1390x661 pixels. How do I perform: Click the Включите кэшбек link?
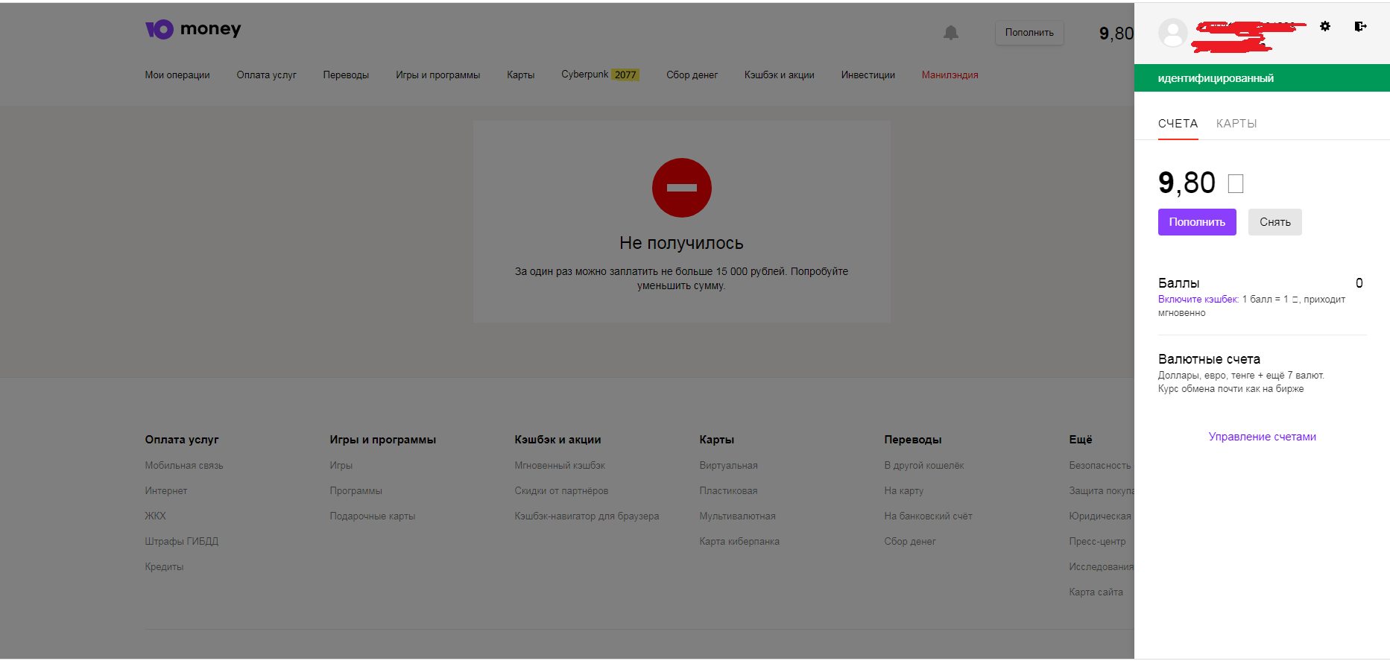click(x=1198, y=300)
